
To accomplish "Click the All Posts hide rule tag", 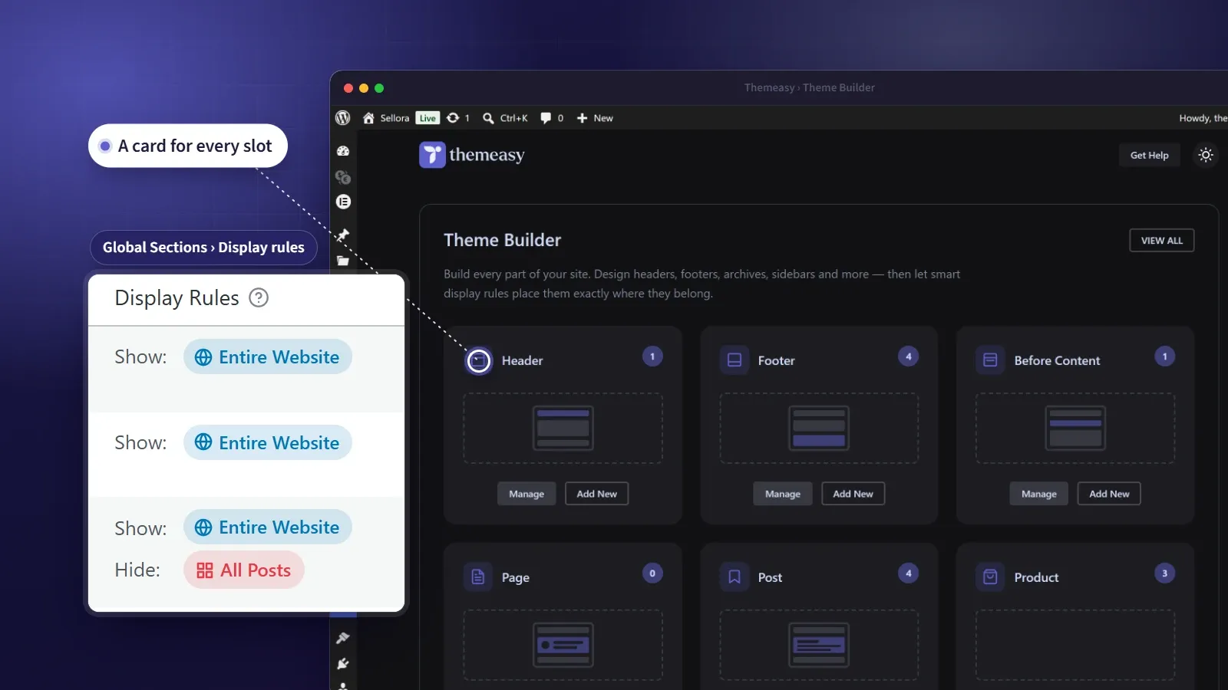I will coord(244,570).
